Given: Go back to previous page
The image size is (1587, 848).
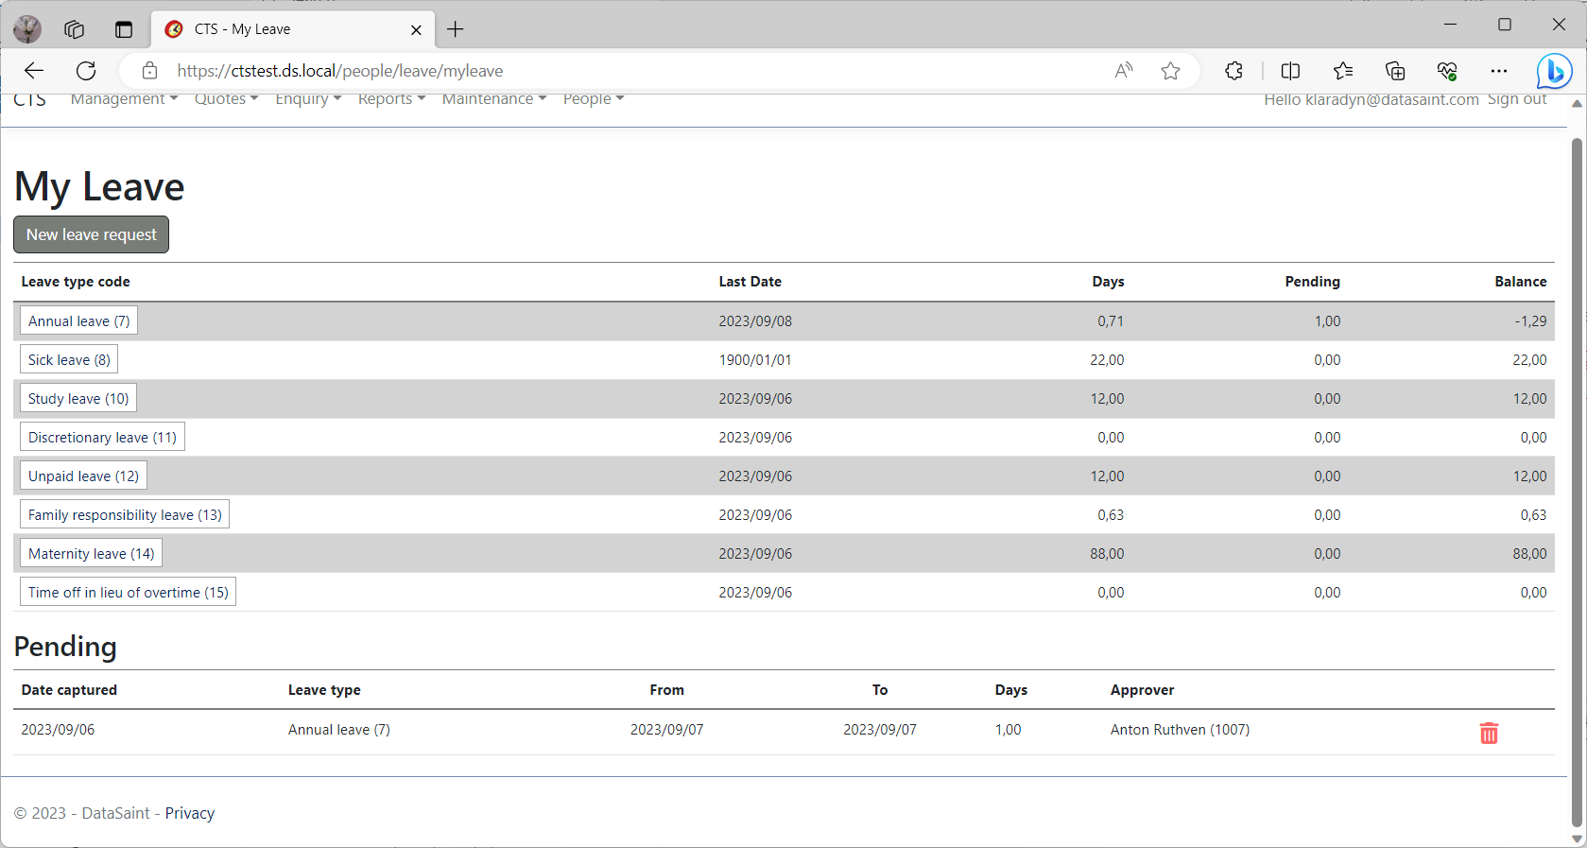Looking at the screenshot, I should [34, 71].
